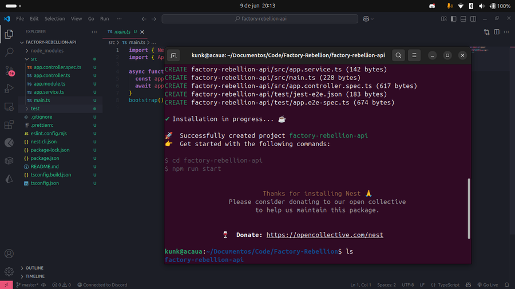515x289 pixels.
Task: Click Go Live in status bar
Action: click(488, 285)
